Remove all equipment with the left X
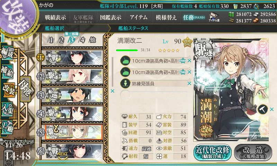This screenshot has width=277, height=166. (112, 91)
